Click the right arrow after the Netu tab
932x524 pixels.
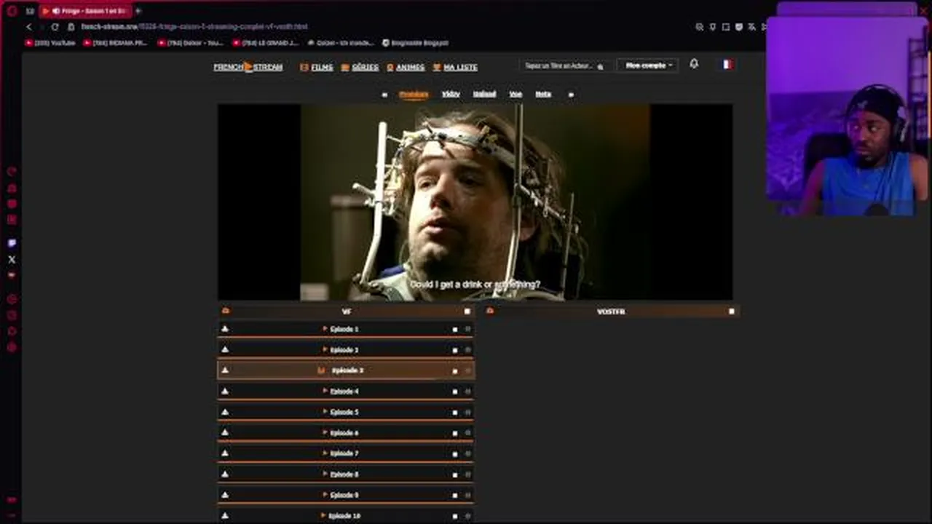coord(571,95)
